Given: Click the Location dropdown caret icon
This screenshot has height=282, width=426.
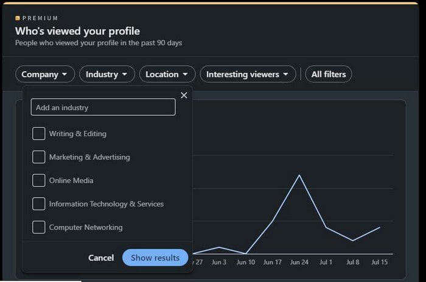Looking at the screenshot, I should coord(185,74).
